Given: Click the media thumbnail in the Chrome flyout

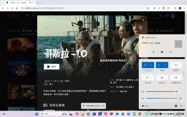Looking at the screenshot, I should (x=178, y=44).
